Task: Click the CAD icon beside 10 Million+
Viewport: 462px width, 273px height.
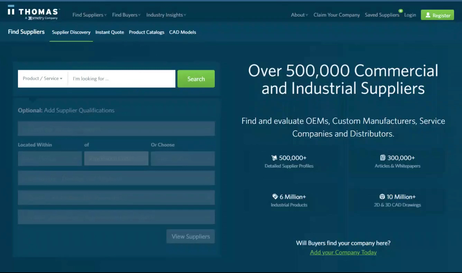Action: point(382,197)
